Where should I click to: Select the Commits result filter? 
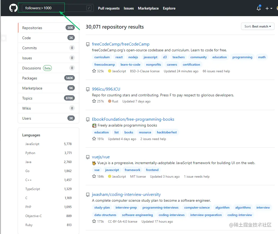pyautogui.click(x=48, y=48)
